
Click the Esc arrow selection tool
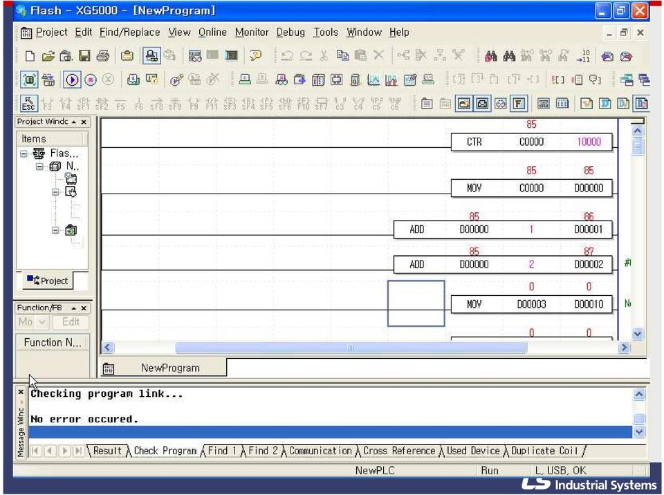[29, 103]
